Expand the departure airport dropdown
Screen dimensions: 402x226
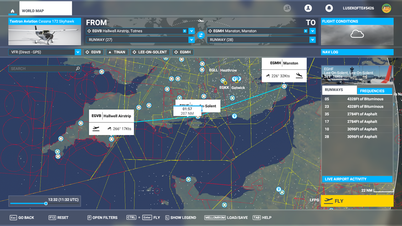(192, 31)
